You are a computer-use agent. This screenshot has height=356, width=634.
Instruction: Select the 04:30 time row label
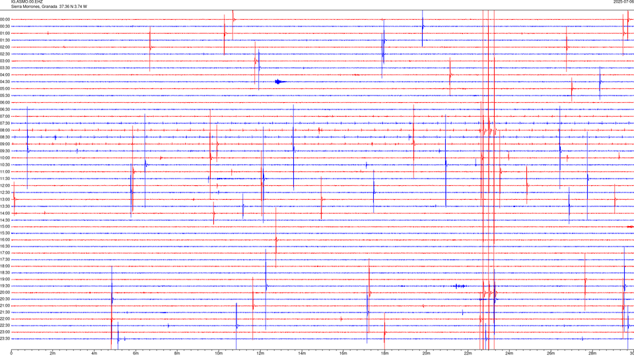pos(5,82)
